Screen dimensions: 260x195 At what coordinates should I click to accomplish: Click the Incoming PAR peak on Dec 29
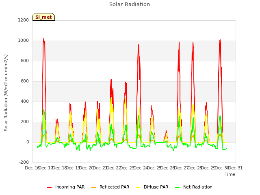[220, 40]
